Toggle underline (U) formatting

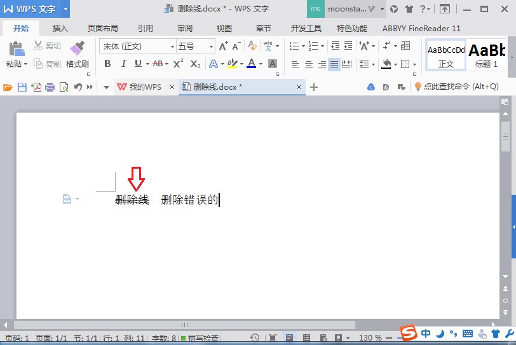pos(139,63)
